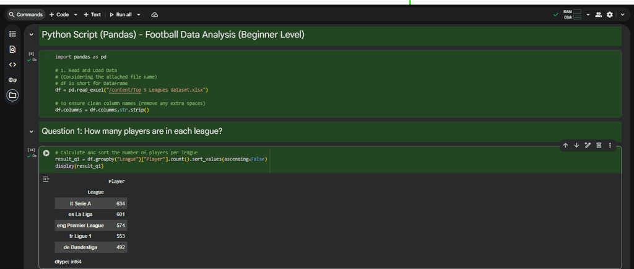
Task: Open the notebook settings gear
Action: point(610,14)
